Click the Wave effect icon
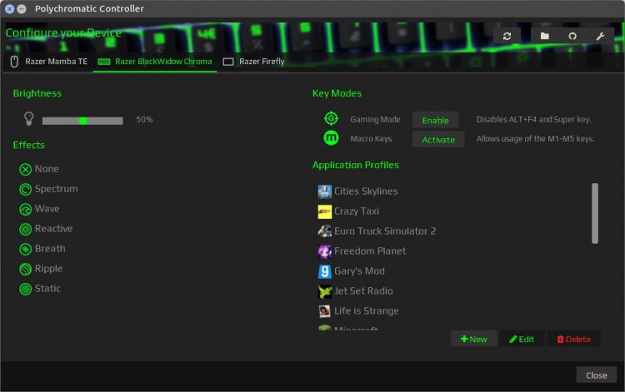The height and width of the screenshot is (392, 625). point(26,210)
